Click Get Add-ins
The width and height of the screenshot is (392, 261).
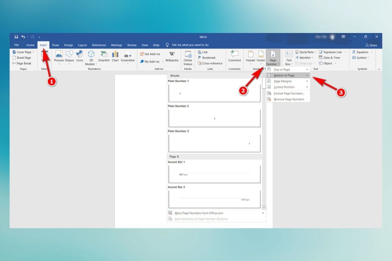[x=150, y=54]
